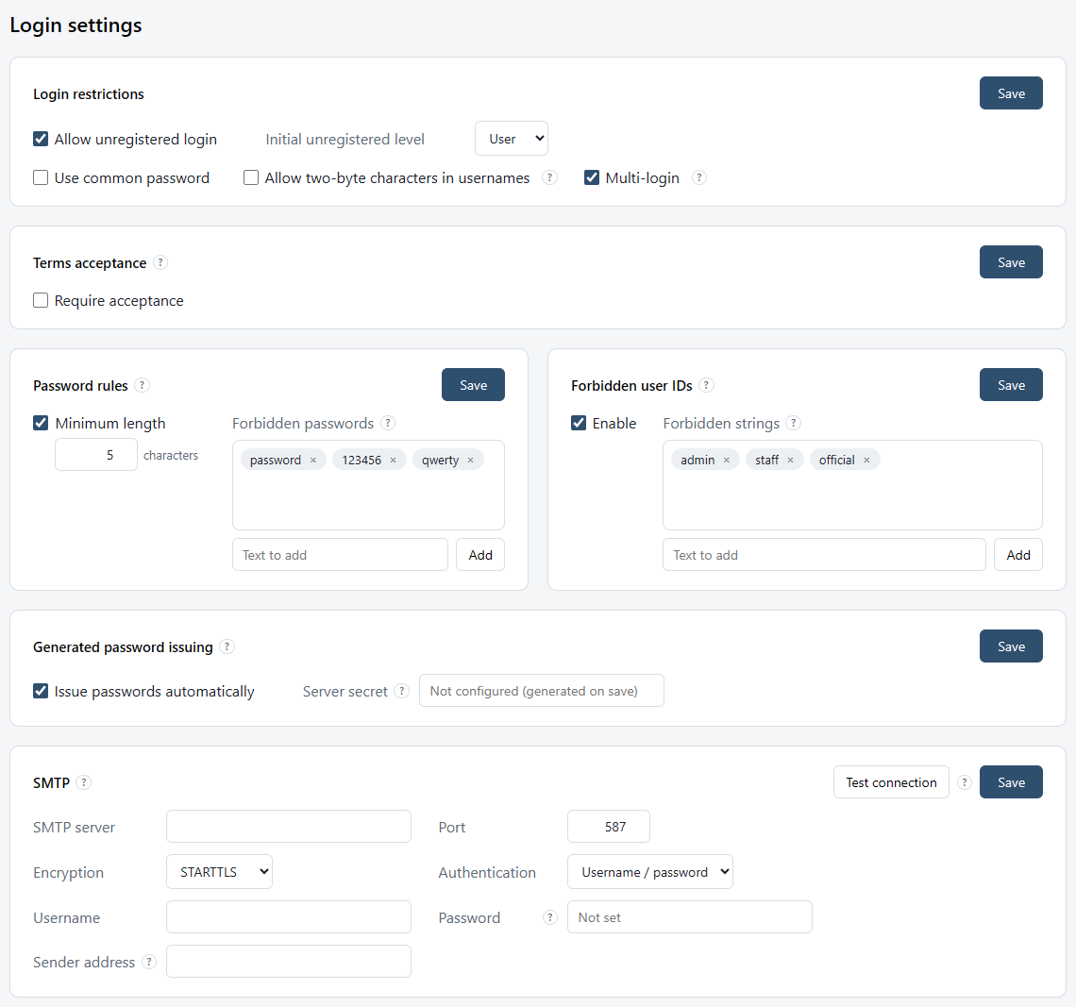Remove the "official" forbidden string tag
This screenshot has height=1007, width=1076.
click(x=866, y=461)
